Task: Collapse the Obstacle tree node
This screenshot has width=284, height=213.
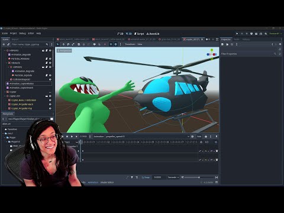Action: click(7, 63)
